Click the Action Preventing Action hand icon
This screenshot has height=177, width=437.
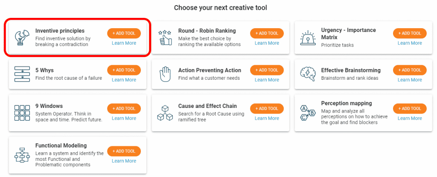point(165,74)
